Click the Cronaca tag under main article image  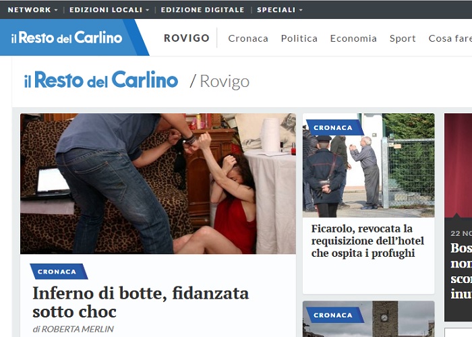pos(57,272)
